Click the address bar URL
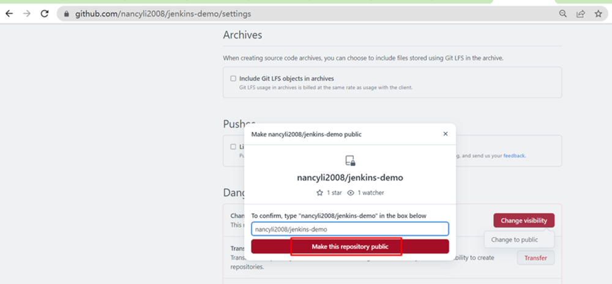Screen dimensions: 612x284 tap(163, 14)
